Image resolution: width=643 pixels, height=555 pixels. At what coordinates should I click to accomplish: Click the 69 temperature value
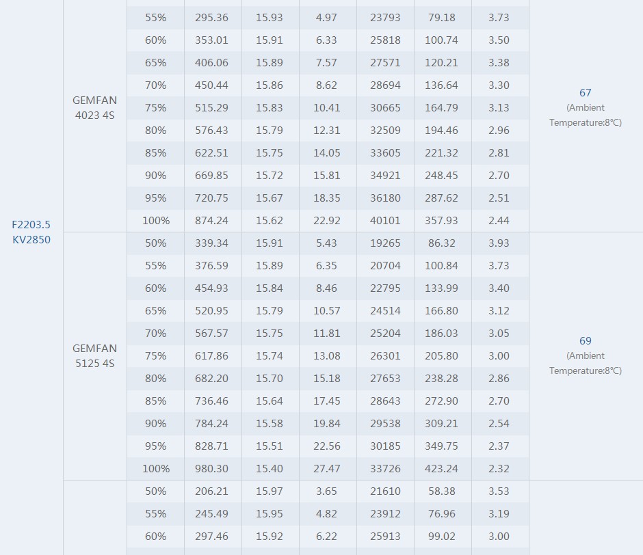coord(585,341)
